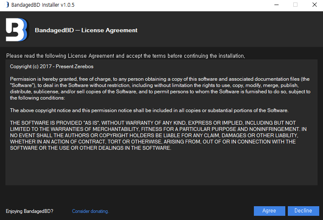The image size is (323, 220).
Task: Click the "BandagedBD — License Agreement" heading
Action: point(86,30)
